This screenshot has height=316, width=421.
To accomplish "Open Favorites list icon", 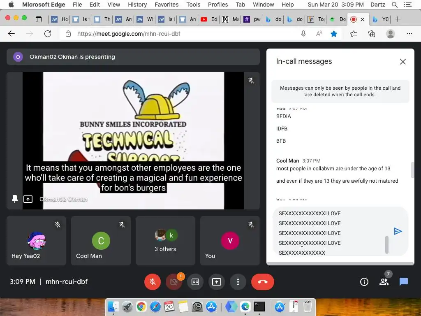I will tap(354, 34).
